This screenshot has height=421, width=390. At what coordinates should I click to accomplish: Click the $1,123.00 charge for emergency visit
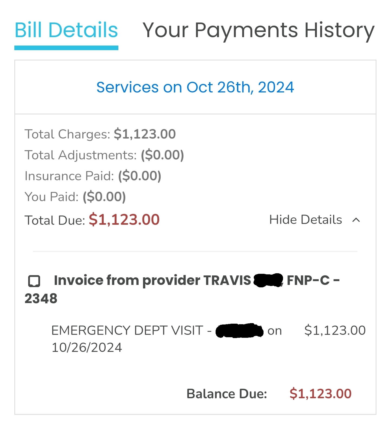(x=335, y=330)
